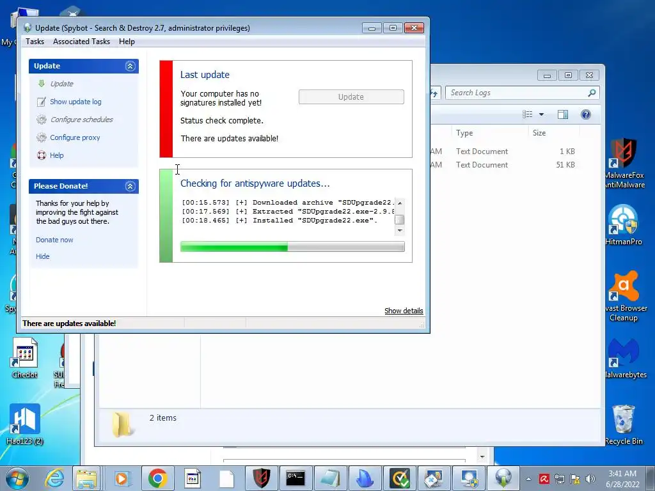Open the MalwareFox shield taskbar button
655x491 pixels.
[261, 478]
